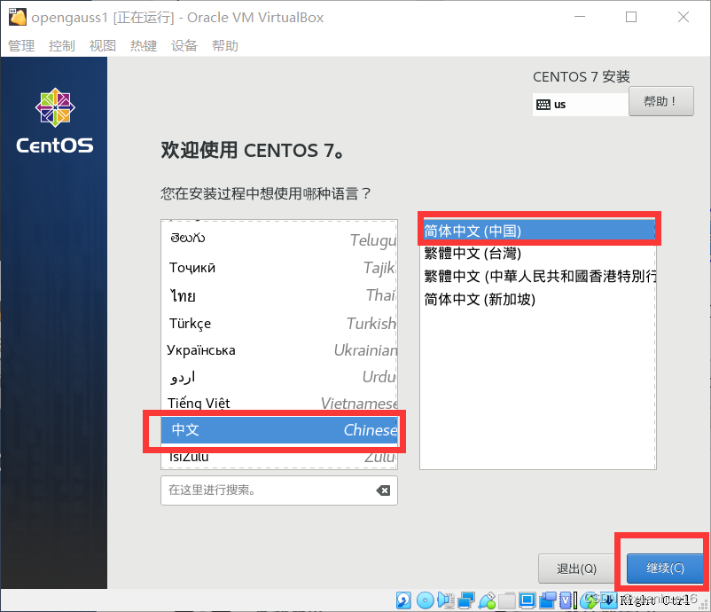This screenshot has width=711, height=612.
Task: Click the display status icon in status bar
Action: click(527, 600)
